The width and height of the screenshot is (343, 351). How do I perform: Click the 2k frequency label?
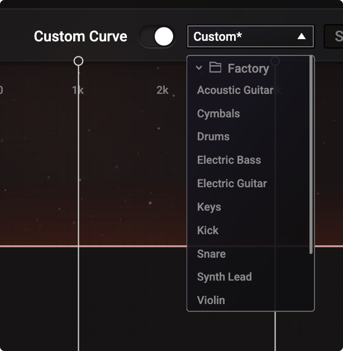click(163, 90)
